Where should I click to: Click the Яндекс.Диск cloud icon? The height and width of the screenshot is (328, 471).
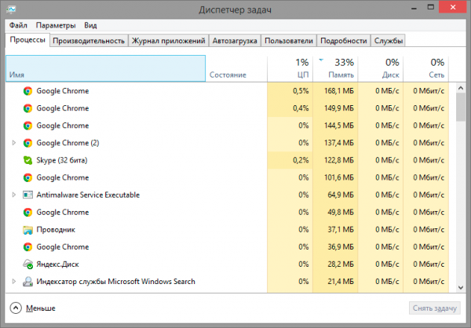tap(27, 264)
